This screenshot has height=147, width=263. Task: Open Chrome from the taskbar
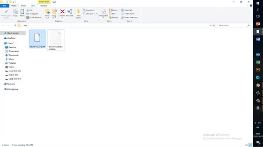click(x=258, y=85)
